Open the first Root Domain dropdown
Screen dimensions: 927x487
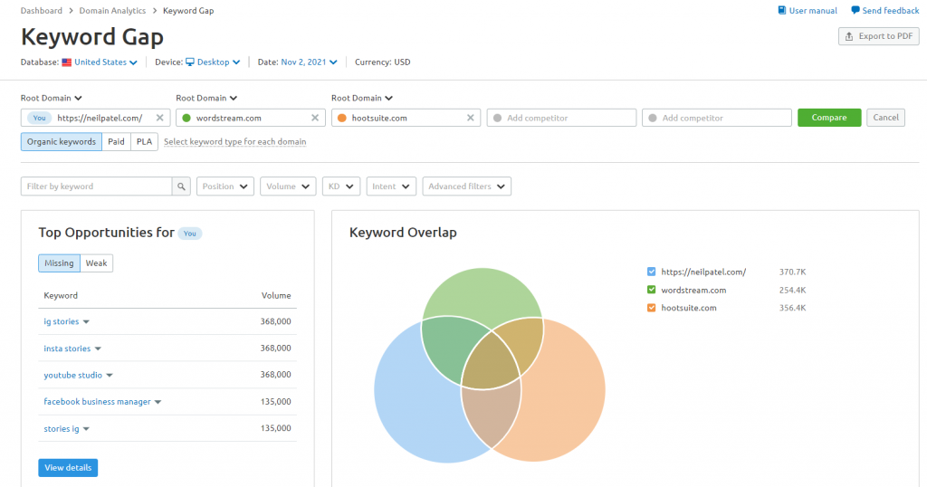[52, 98]
